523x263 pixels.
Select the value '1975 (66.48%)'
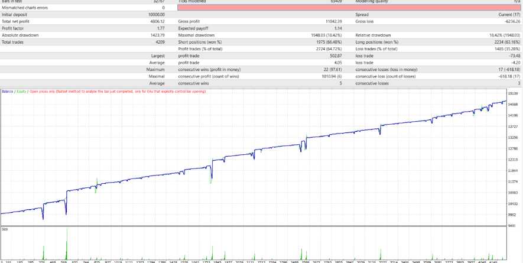tap(329, 42)
